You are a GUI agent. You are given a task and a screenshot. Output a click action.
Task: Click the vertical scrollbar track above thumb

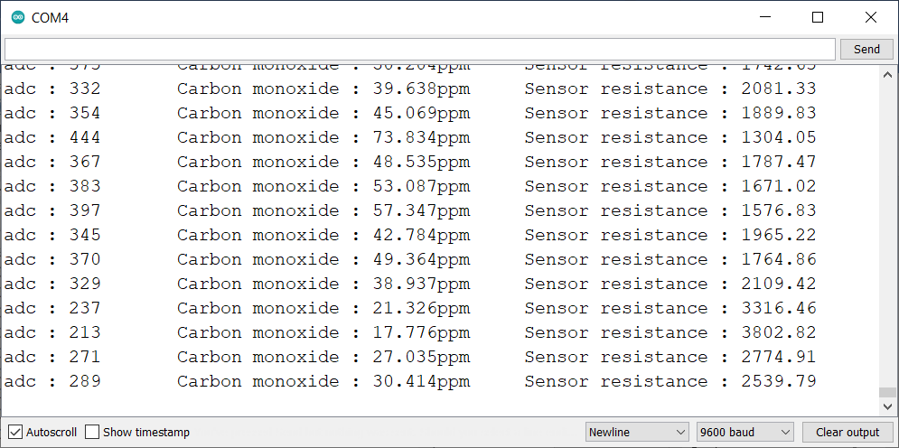pyautogui.click(x=887, y=235)
